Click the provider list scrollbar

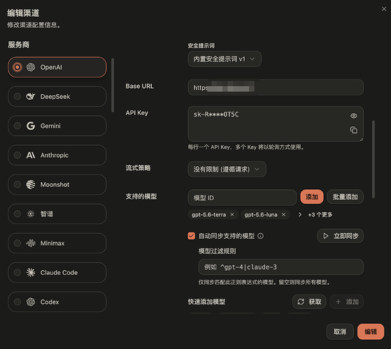113,85
